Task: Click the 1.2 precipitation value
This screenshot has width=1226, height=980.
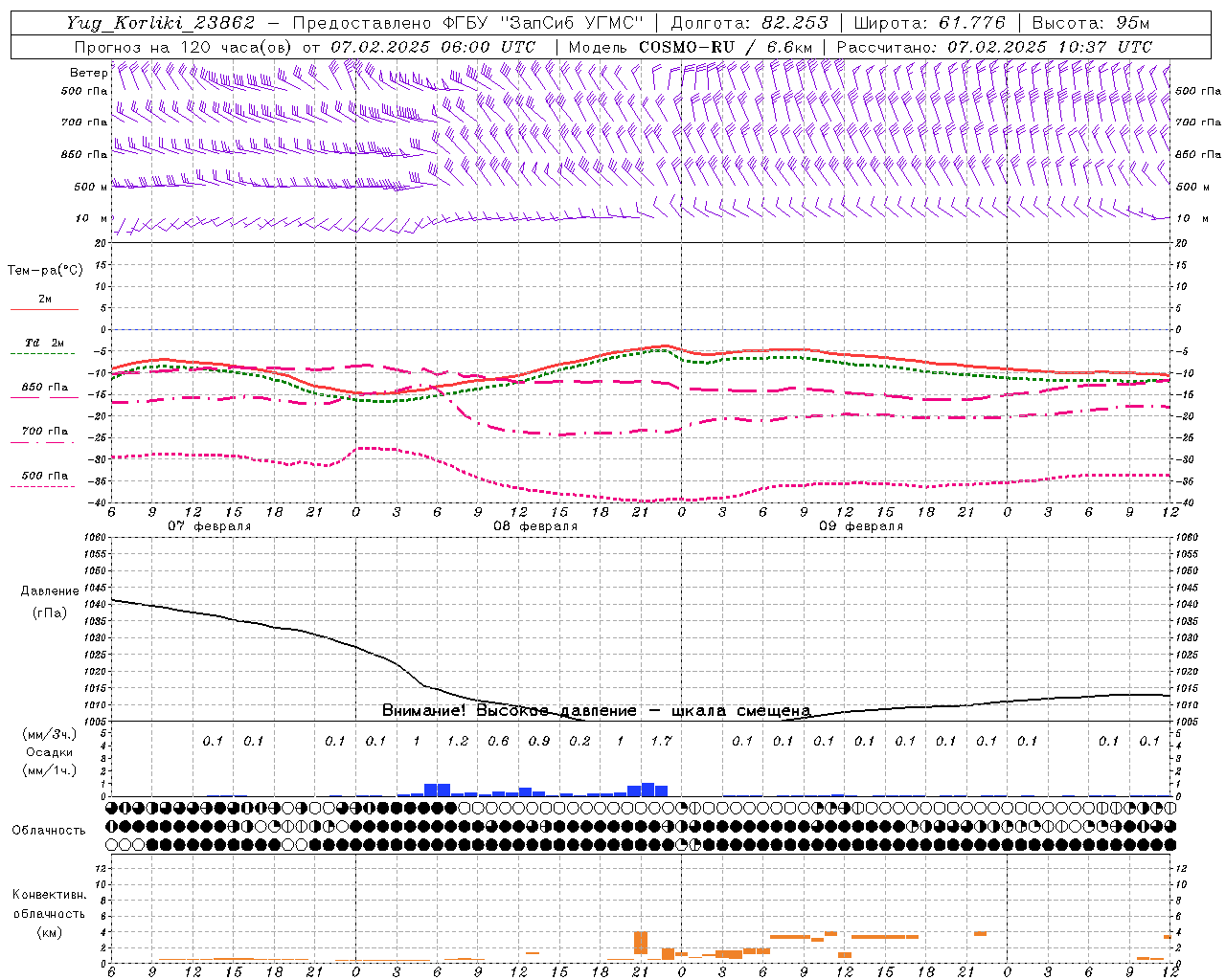Action: (458, 741)
